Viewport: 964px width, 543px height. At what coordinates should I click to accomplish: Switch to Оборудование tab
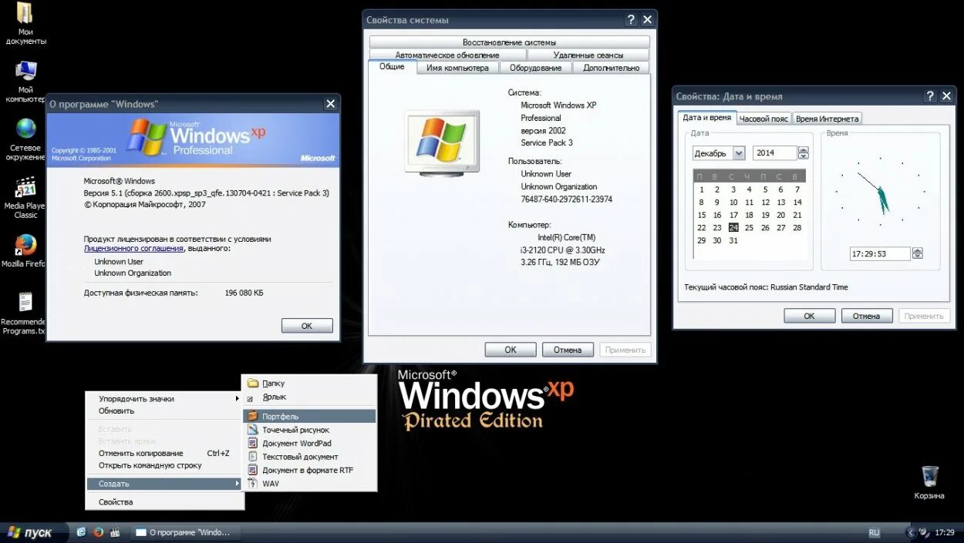536,68
